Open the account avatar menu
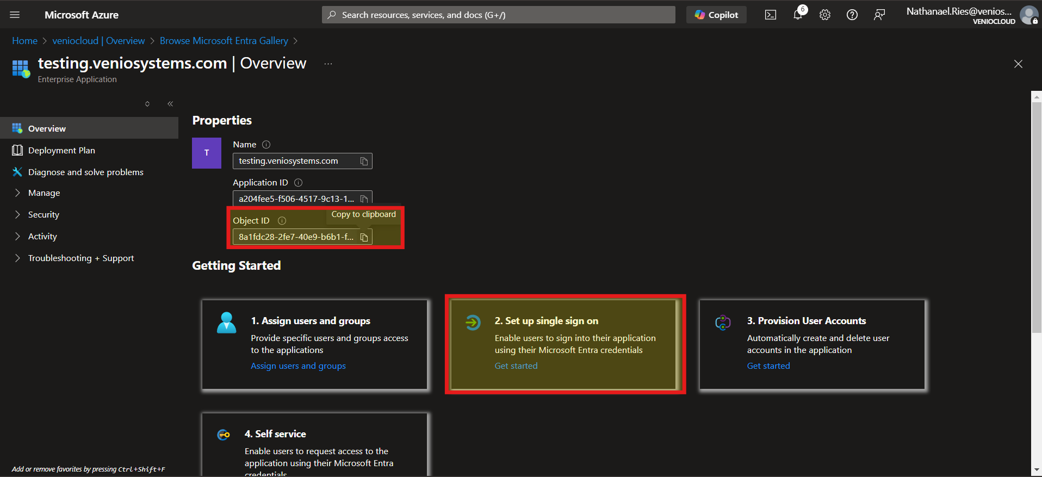Screen dimensions: 1042x477 click(1029, 15)
